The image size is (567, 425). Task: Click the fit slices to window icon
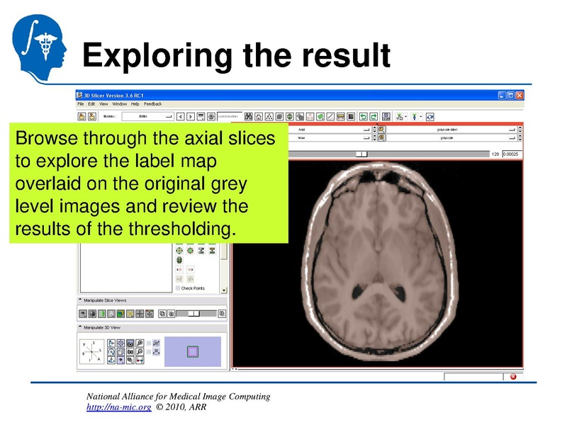point(150,314)
